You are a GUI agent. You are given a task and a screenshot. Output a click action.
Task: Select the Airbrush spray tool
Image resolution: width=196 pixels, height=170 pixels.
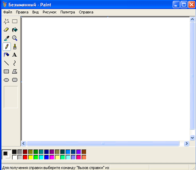point(7,55)
